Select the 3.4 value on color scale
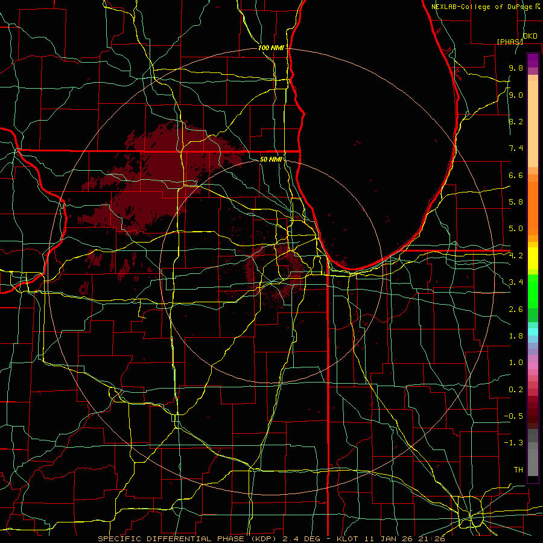This screenshot has width=543, height=543. [516, 282]
